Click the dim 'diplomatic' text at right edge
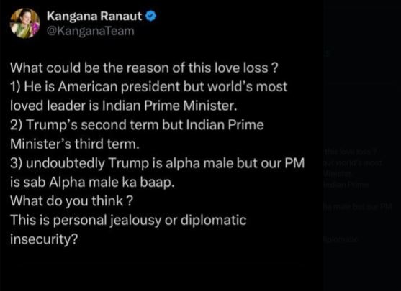This screenshot has width=401, height=291. point(341,239)
